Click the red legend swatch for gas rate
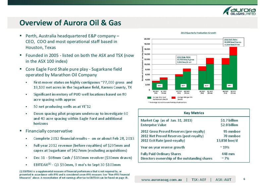The image size is (265, 187). [x=174, y=98]
